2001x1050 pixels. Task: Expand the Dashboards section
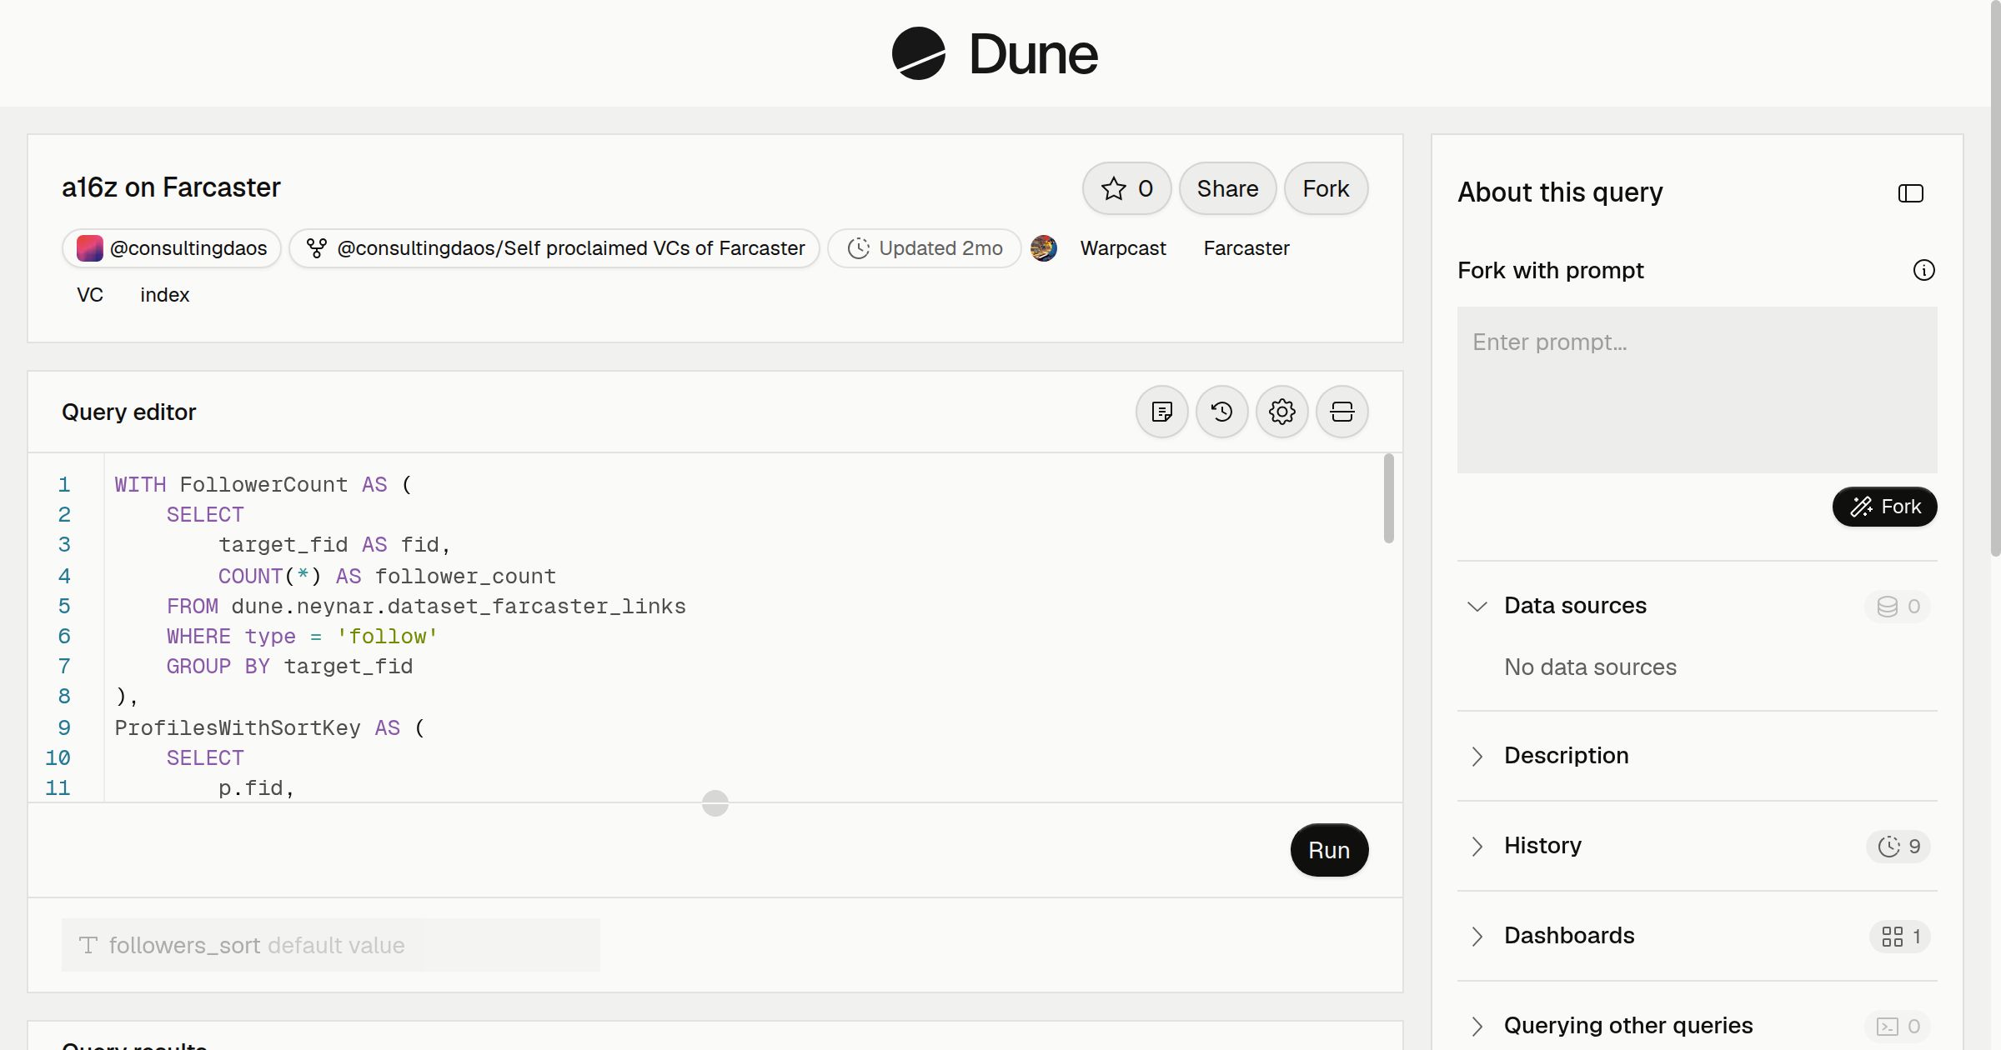(1698, 936)
